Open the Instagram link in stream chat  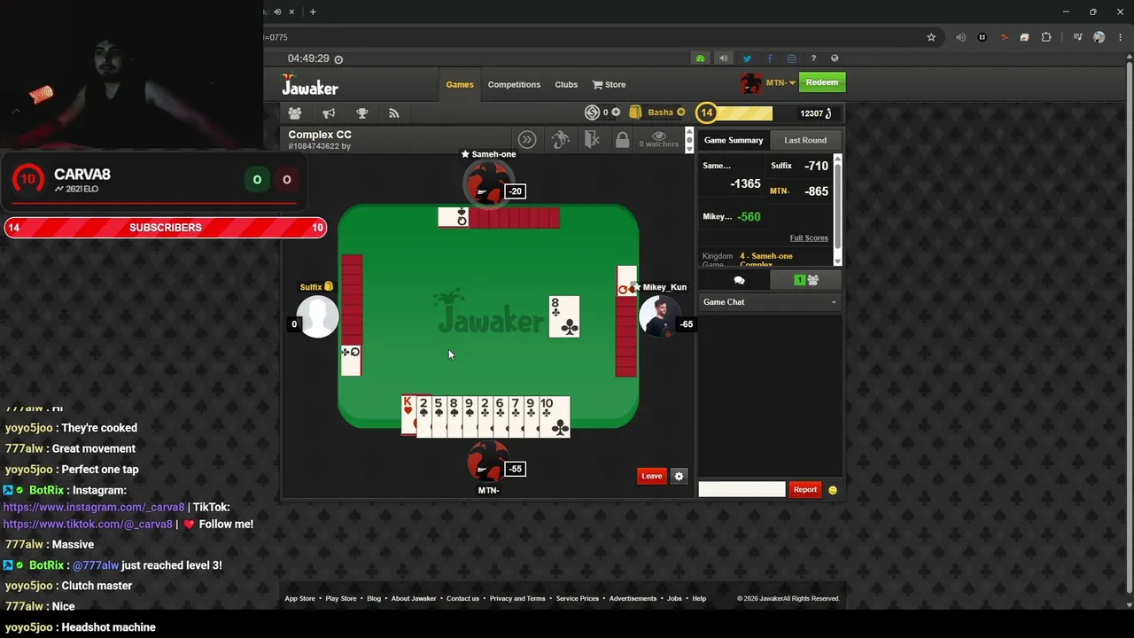pyautogui.click(x=94, y=507)
